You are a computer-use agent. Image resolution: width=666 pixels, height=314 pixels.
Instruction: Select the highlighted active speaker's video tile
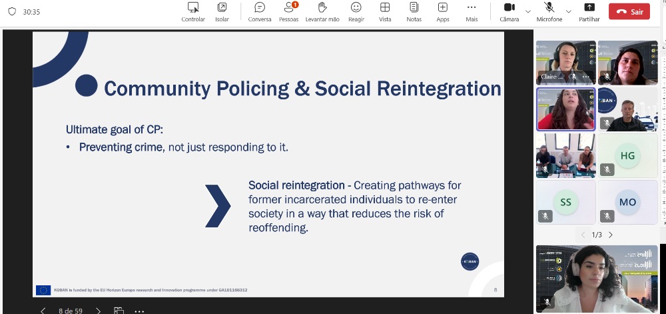pyautogui.click(x=565, y=109)
